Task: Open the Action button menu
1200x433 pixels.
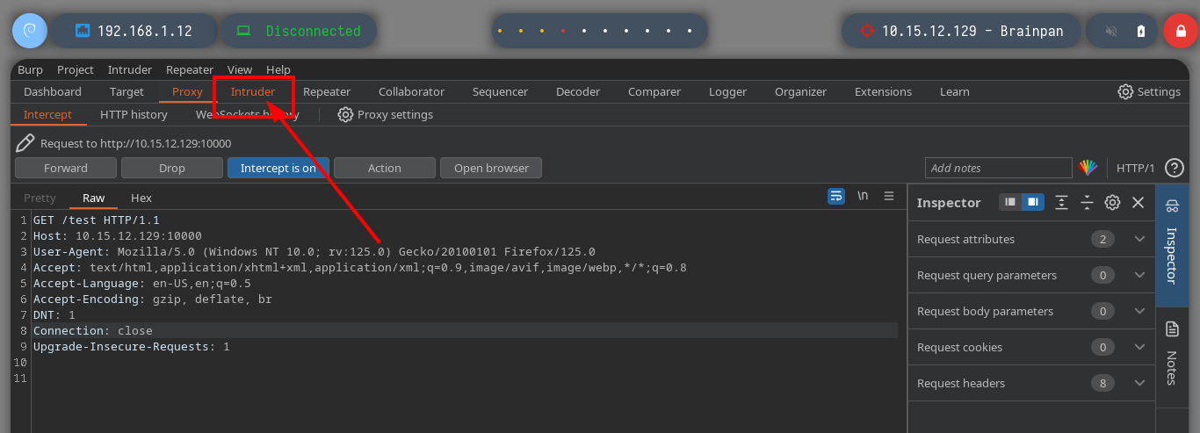Action: [x=385, y=168]
